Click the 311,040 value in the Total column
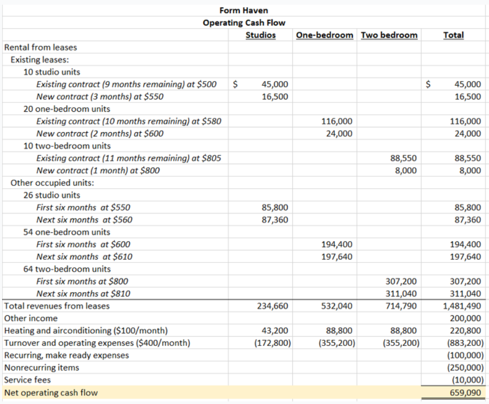 point(465,294)
